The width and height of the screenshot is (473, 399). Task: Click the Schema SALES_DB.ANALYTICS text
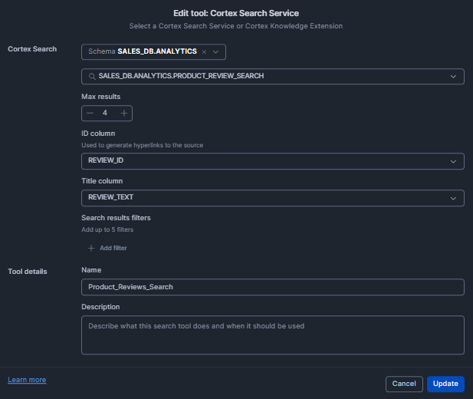(143, 51)
